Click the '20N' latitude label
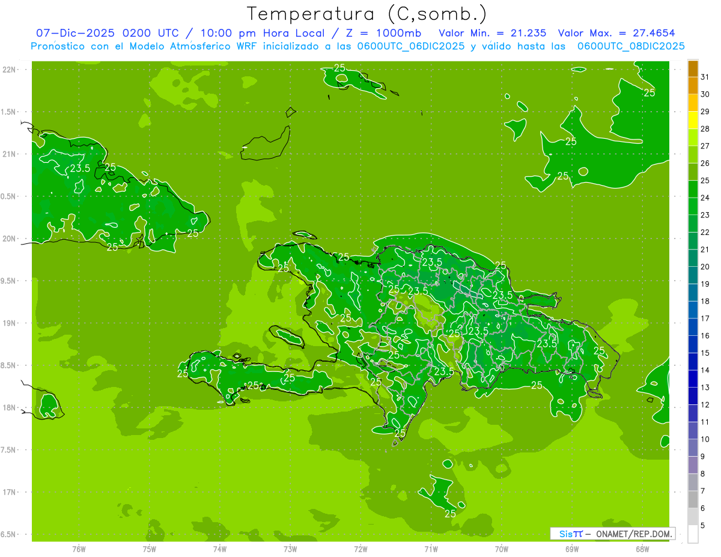 click(x=8, y=239)
